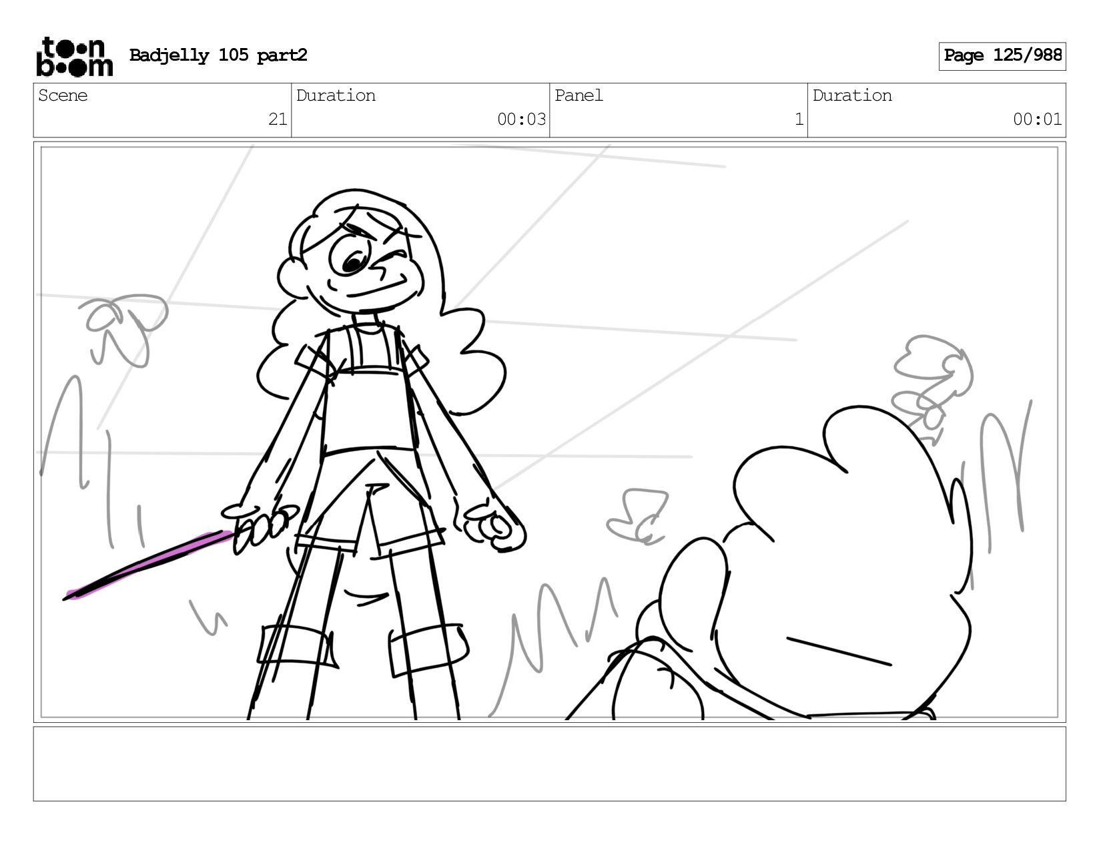Click the panel duration value '00:01'

click(x=1038, y=119)
